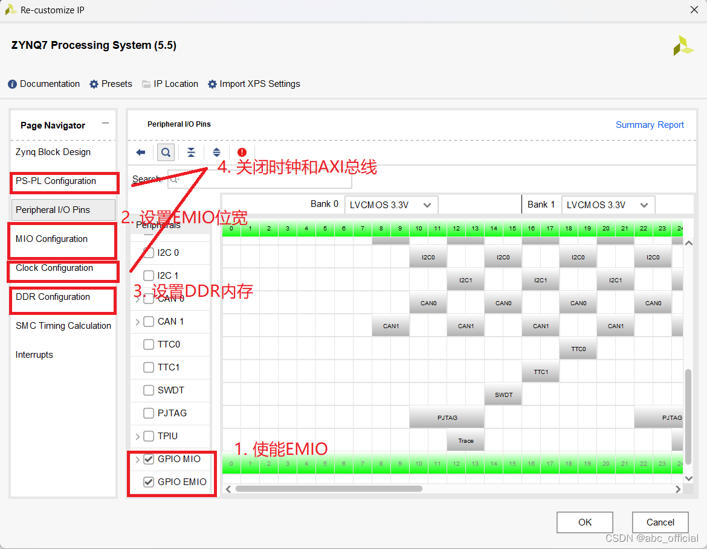Screen dimensions: 707x549
Task: Expand the TPIU tree row
Action: pyautogui.click(x=137, y=437)
